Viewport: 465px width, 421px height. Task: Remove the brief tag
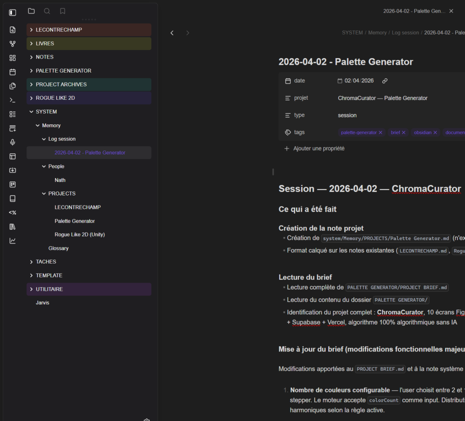tap(403, 132)
